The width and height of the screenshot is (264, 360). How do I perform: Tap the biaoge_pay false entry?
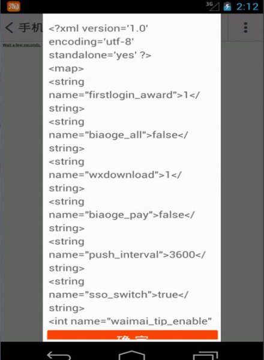(121, 215)
